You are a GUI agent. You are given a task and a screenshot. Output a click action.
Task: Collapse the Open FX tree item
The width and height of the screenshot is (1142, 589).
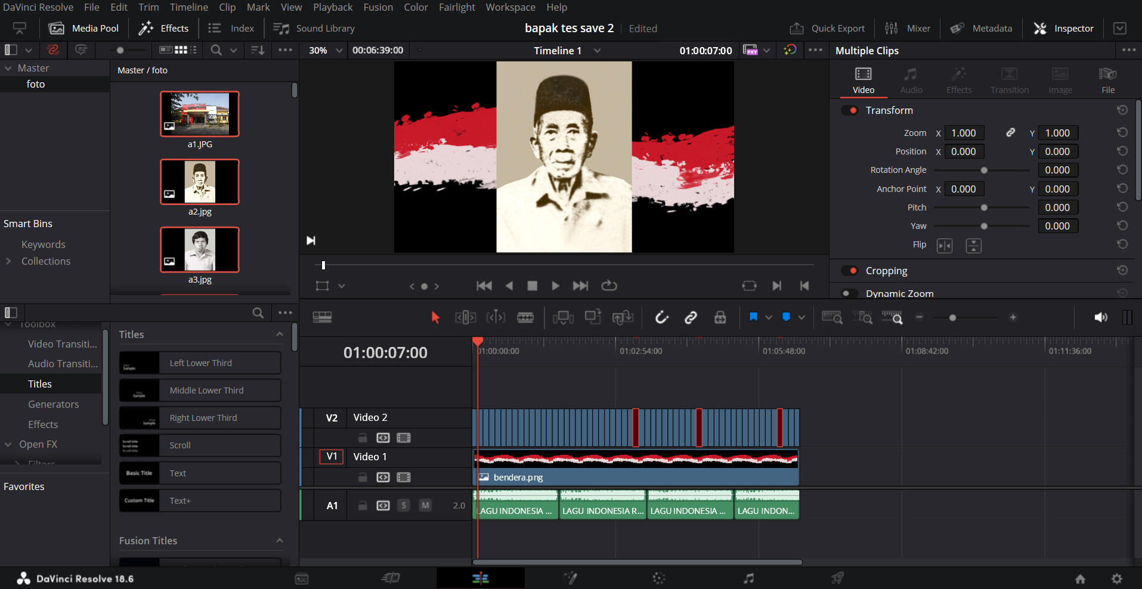coord(8,444)
